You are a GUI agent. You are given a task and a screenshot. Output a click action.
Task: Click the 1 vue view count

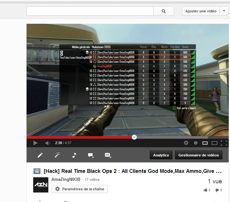click(215, 181)
